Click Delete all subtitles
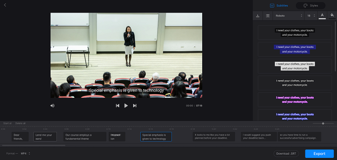 pyautogui.click(x=20, y=123)
